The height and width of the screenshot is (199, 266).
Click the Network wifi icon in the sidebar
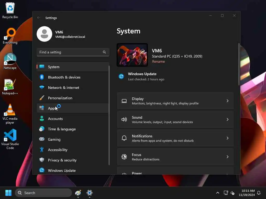click(x=42, y=87)
